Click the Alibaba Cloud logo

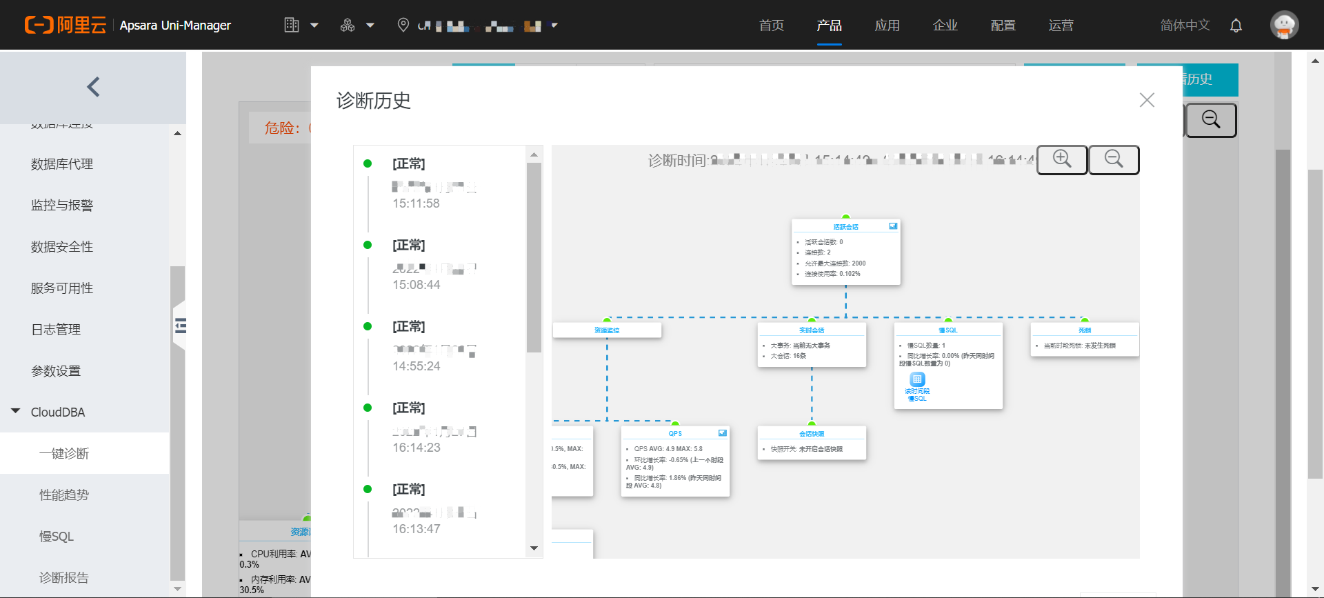click(x=66, y=26)
